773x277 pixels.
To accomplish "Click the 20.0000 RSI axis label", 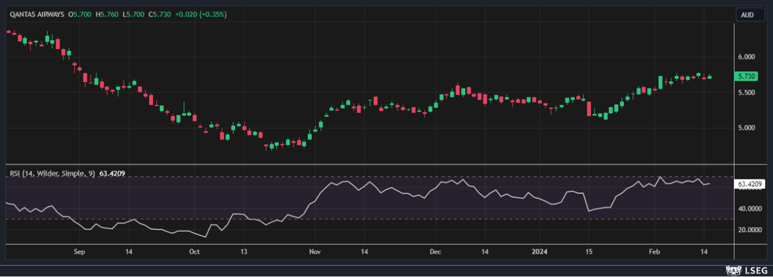I will pos(750,230).
